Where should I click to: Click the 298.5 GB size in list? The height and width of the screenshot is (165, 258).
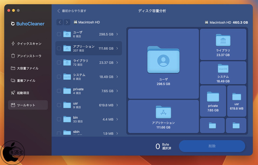106,34
